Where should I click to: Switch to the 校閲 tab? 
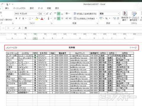49,8
